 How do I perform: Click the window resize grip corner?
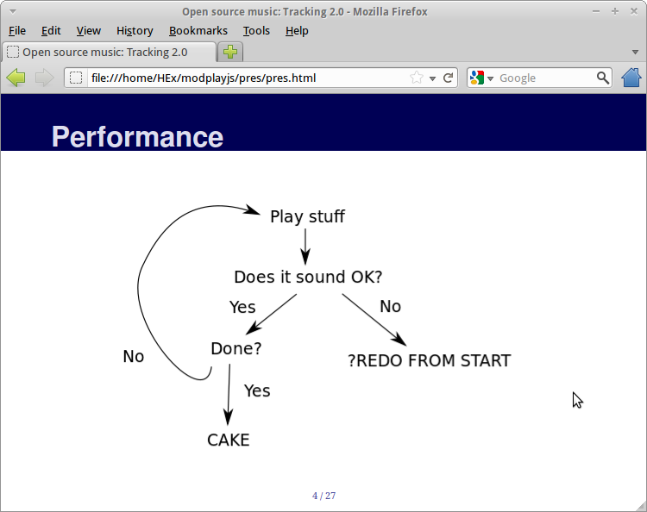[641, 506]
